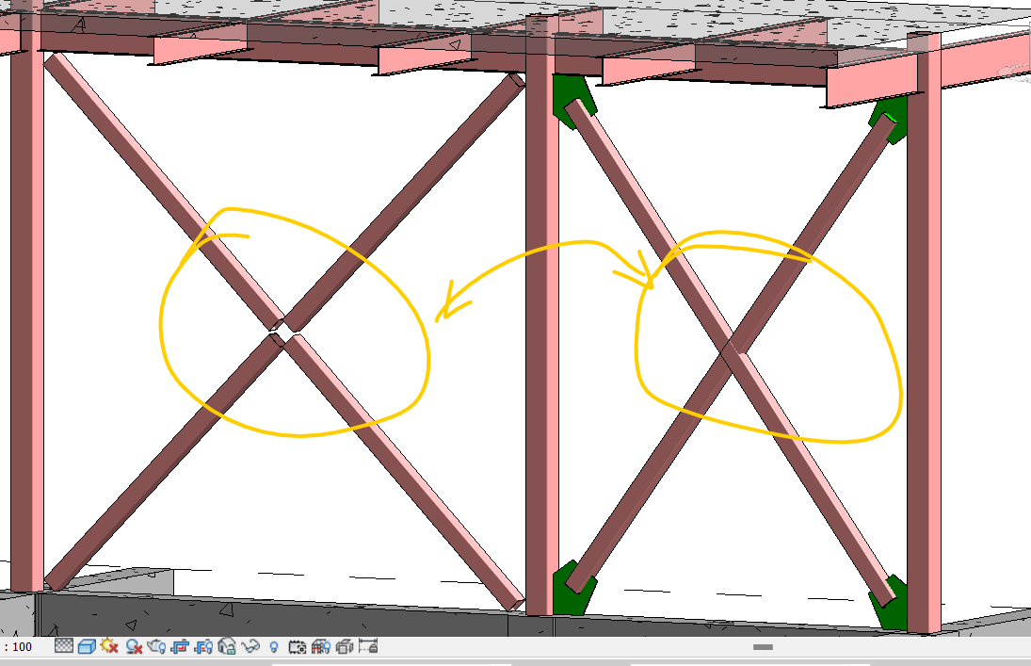The width and height of the screenshot is (1031, 666).
Task: Open Temporary View Properties icon
Action: 299,647
